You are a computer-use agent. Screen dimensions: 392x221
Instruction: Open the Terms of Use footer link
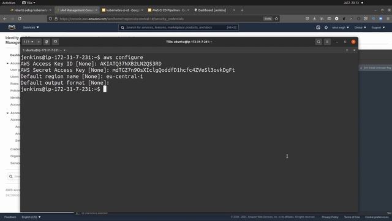click(x=352, y=217)
